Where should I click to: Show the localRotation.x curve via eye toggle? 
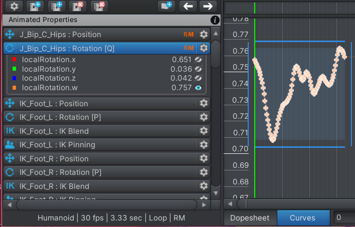pos(199,60)
